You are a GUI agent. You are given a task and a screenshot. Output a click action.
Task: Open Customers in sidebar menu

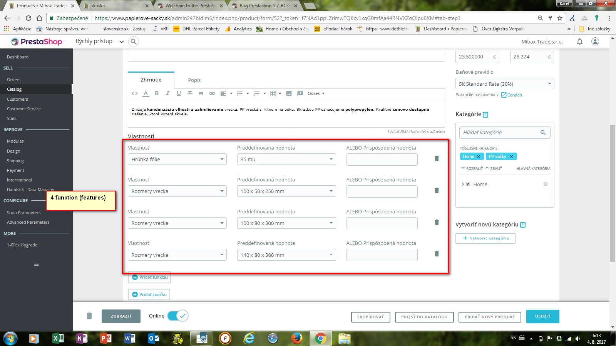[x=17, y=99]
